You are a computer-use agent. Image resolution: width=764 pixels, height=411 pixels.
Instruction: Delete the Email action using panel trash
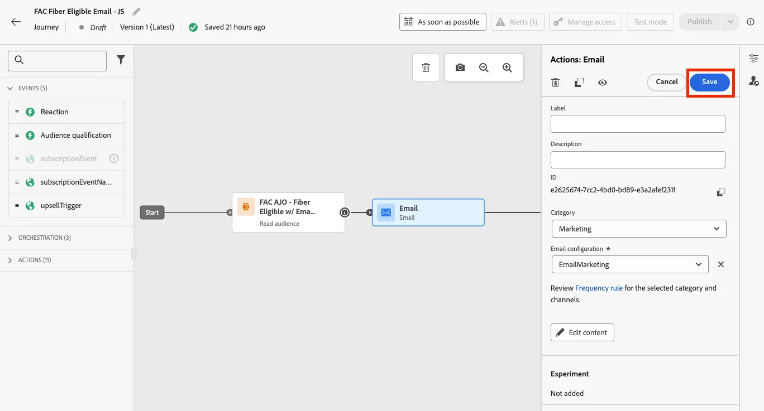(x=555, y=83)
